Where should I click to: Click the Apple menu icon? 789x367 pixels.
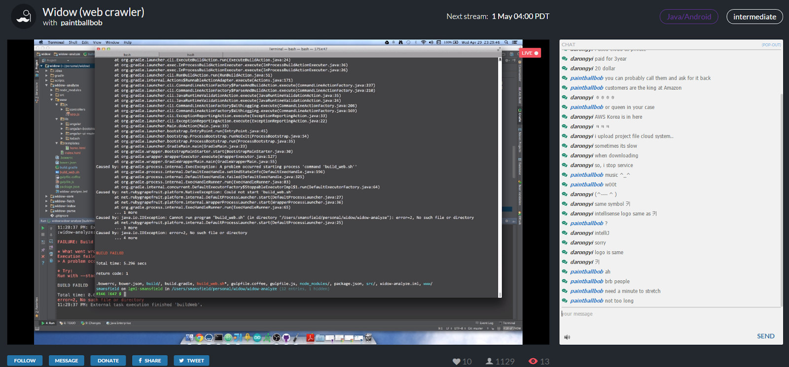tap(41, 42)
